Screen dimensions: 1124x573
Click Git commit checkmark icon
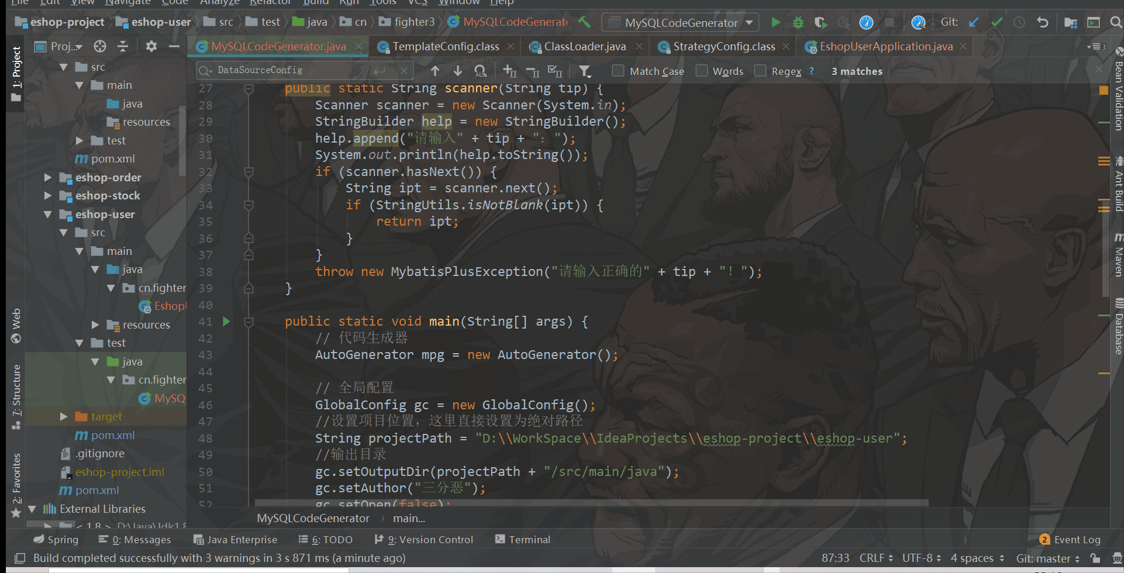[997, 22]
